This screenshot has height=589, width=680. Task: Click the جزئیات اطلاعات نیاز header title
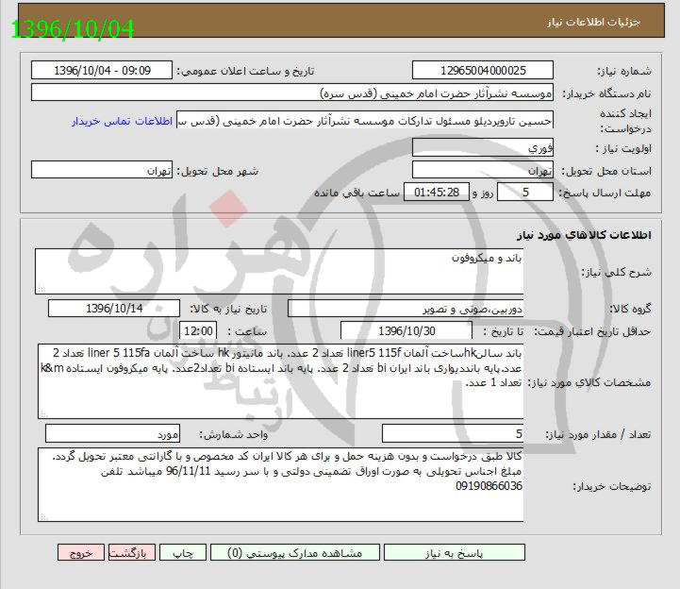point(593,22)
